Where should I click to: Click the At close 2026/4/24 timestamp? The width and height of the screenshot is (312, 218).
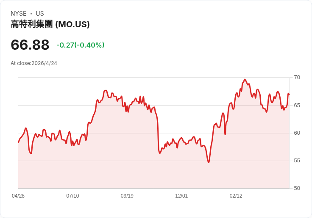[34, 63]
